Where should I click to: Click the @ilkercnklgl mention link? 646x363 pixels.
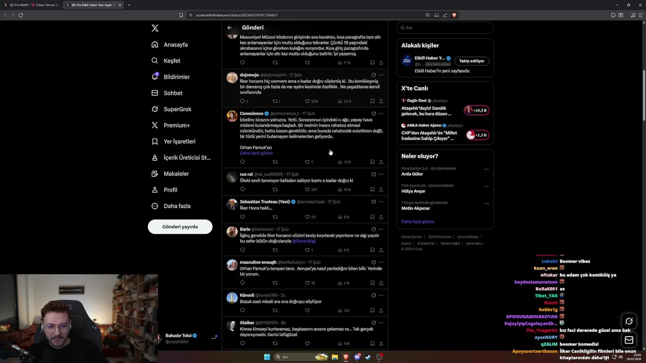[x=304, y=241]
